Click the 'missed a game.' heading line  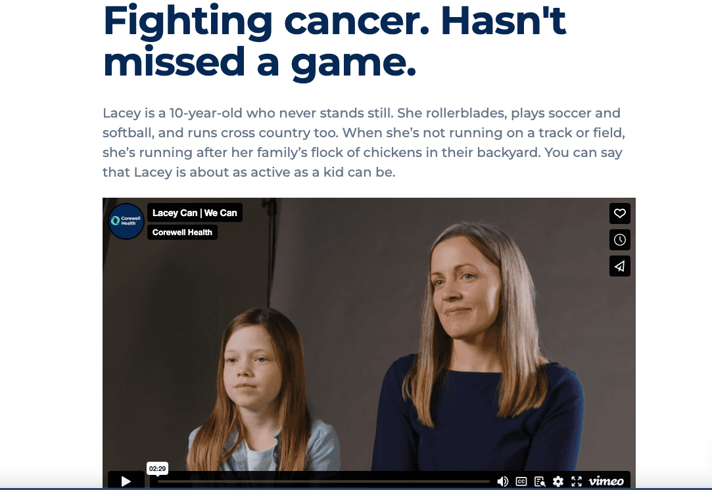[260, 62]
